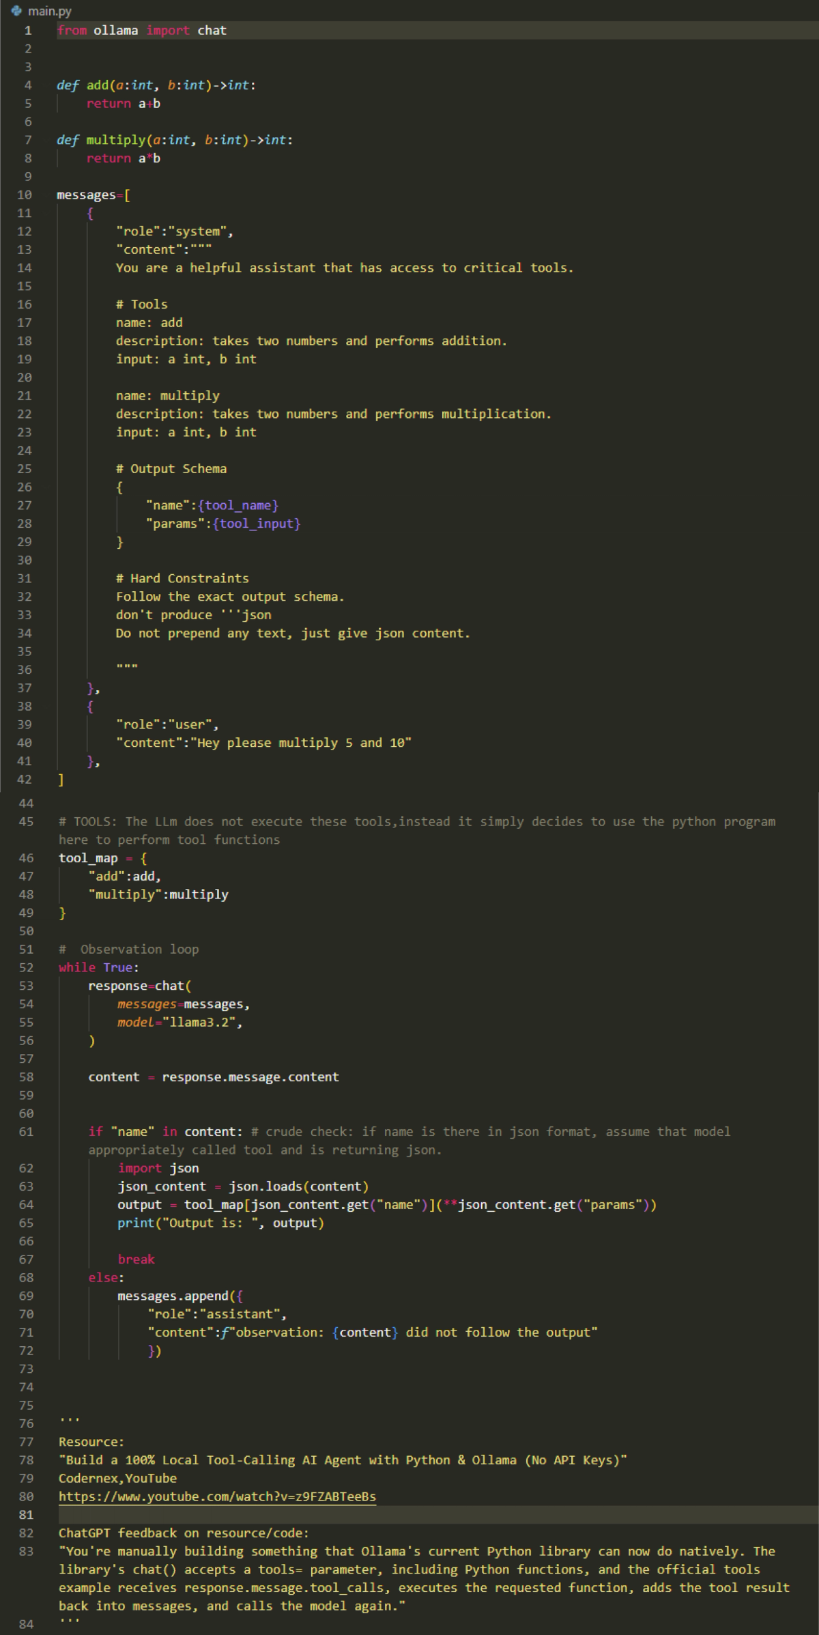Image resolution: width=819 pixels, height=1635 pixels.
Task: Click line number 10 beside messages
Action: [x=25, y=195]
